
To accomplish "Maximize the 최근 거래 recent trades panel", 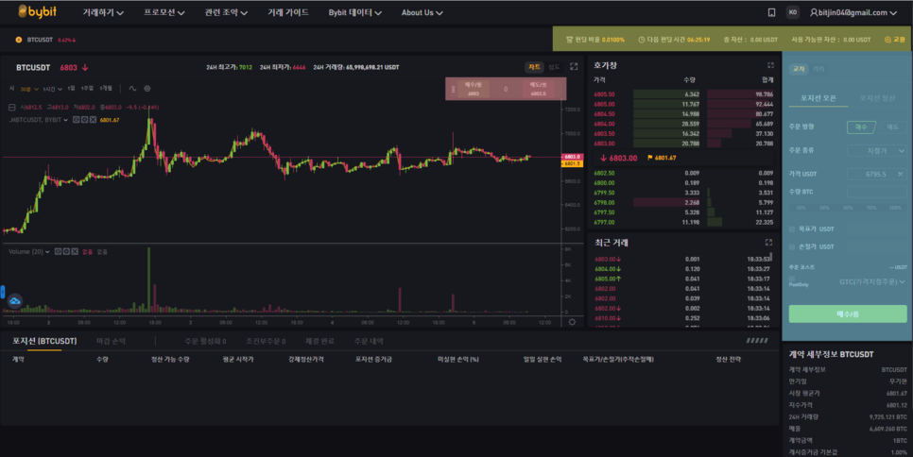I will tap(768, 243).
